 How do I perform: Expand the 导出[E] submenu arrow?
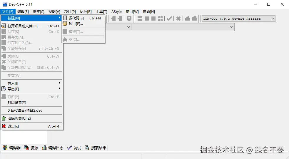click(59, 88)
